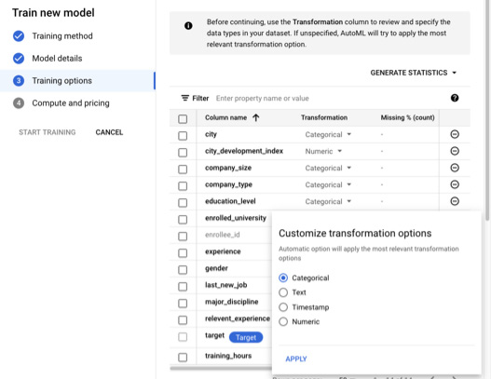
Task: Click the info icon in the notice banner
Action: click(188, 26)
